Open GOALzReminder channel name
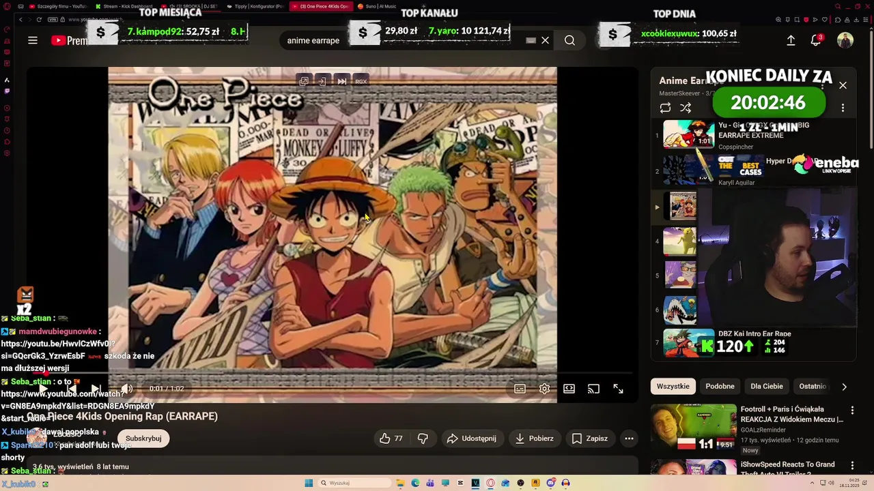Image resolution: width=874 pixels, height=491 pixels. pyautogui.click(x=767, y=430)
